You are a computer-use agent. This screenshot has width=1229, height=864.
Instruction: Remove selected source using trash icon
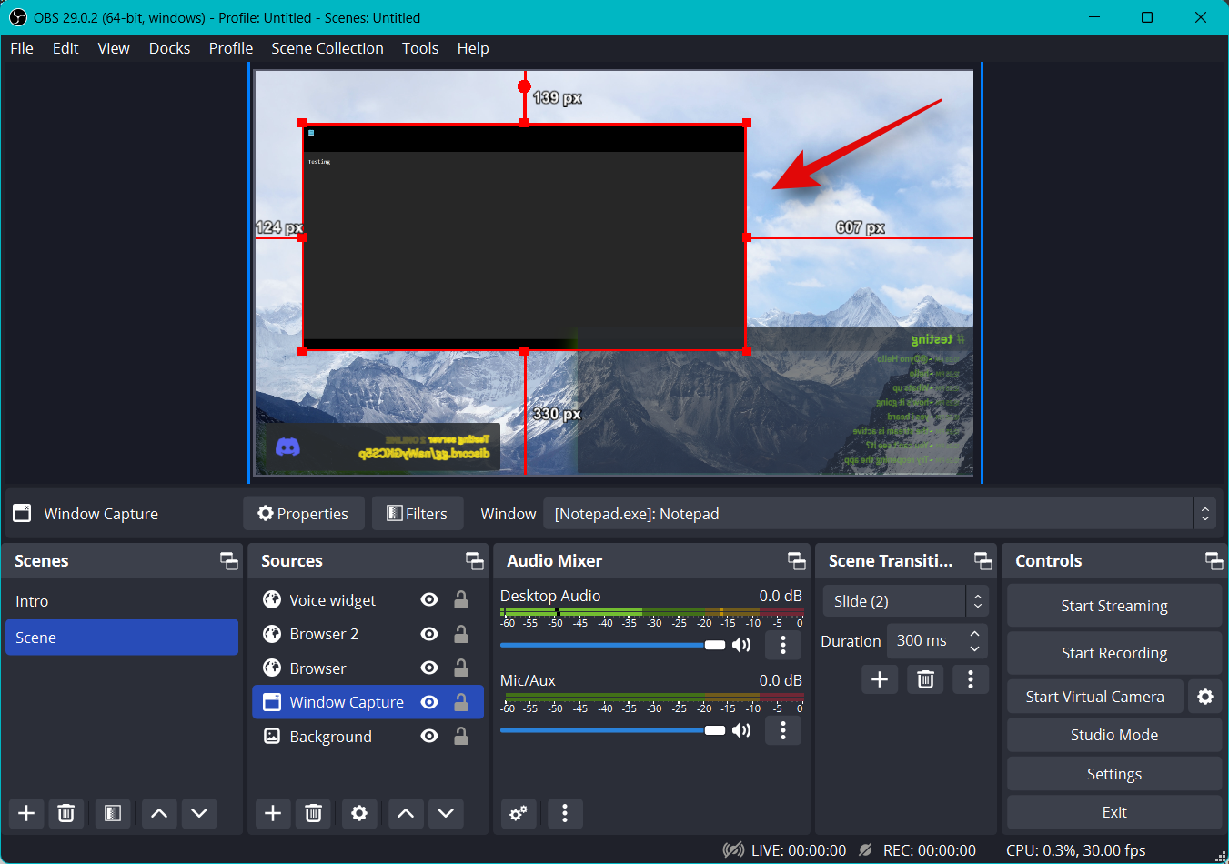click(x=313, y=813)
